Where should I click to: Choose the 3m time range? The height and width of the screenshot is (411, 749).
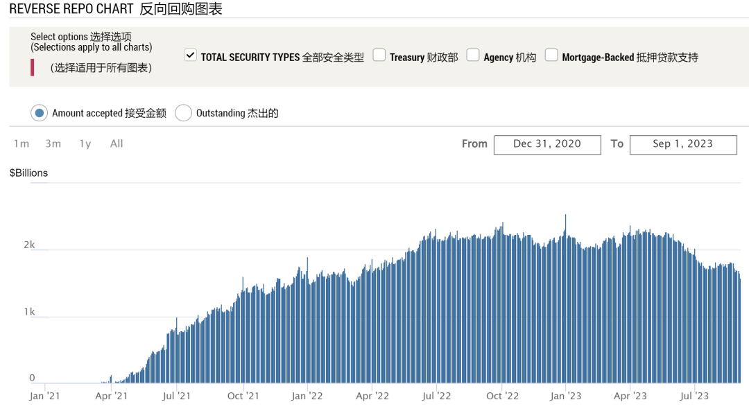pyautogui.click(x=53, y=143)
